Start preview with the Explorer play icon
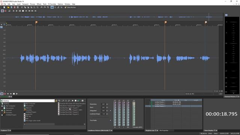This screenshot has width=240, height=135. tap(73, 101)
